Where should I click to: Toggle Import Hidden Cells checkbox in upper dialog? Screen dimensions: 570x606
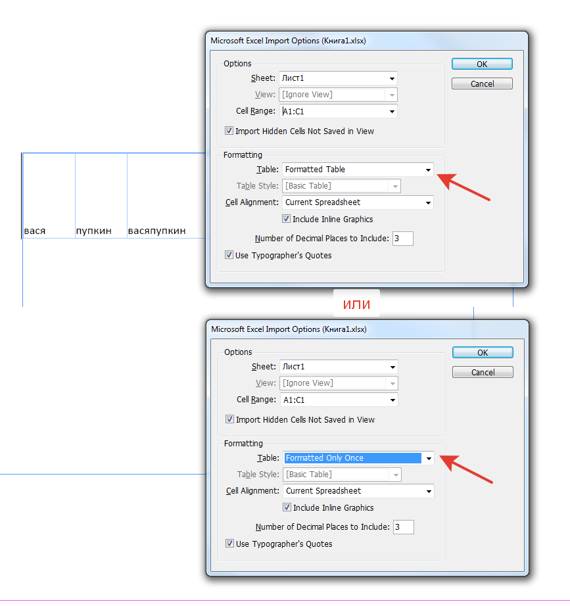tap(229, 131)
